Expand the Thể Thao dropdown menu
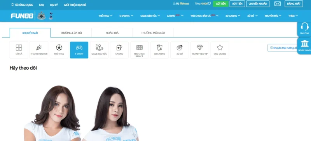 (105, 16)
